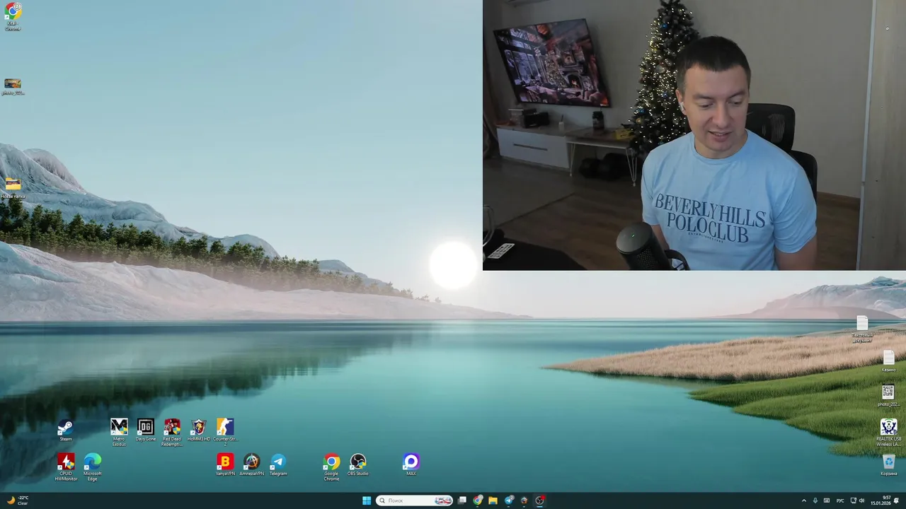This screenshot has height=509, width=906.
Task: Switch to OBS Studio in the taskbar
Action: point(540,501)
